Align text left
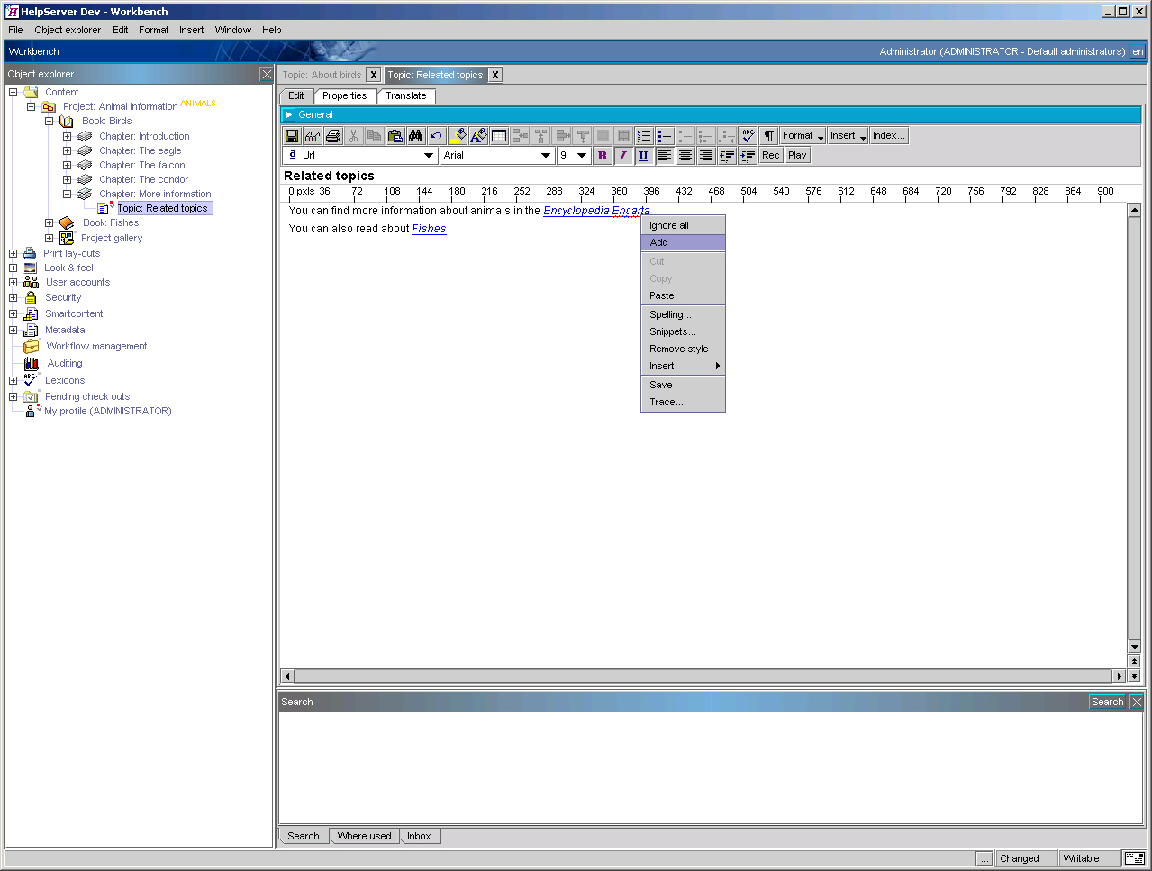The height and width of the screenshot is (871, 1152). (x=665, y=156)
